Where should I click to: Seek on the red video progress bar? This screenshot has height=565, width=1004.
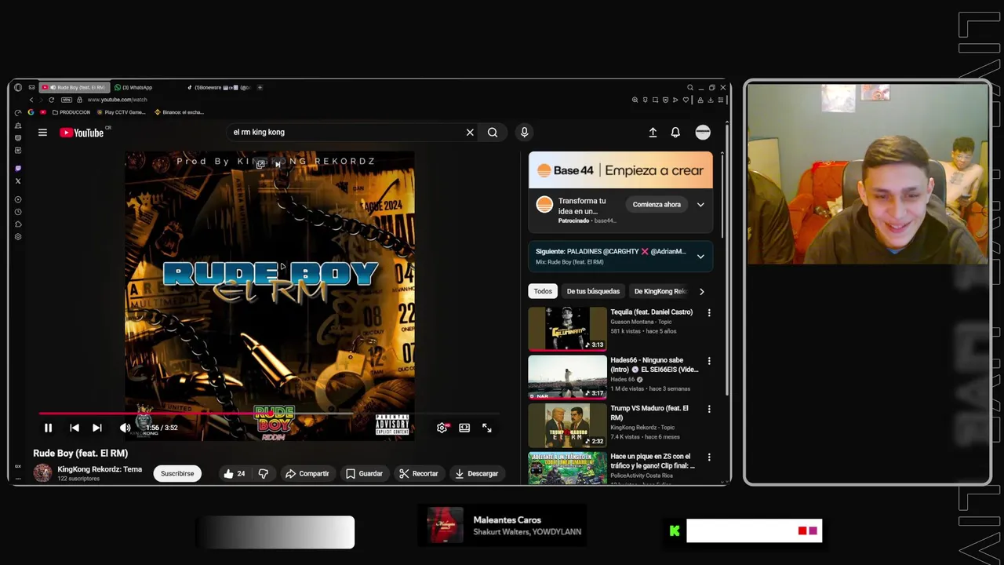pyautogui.click(x=268, y=413)
